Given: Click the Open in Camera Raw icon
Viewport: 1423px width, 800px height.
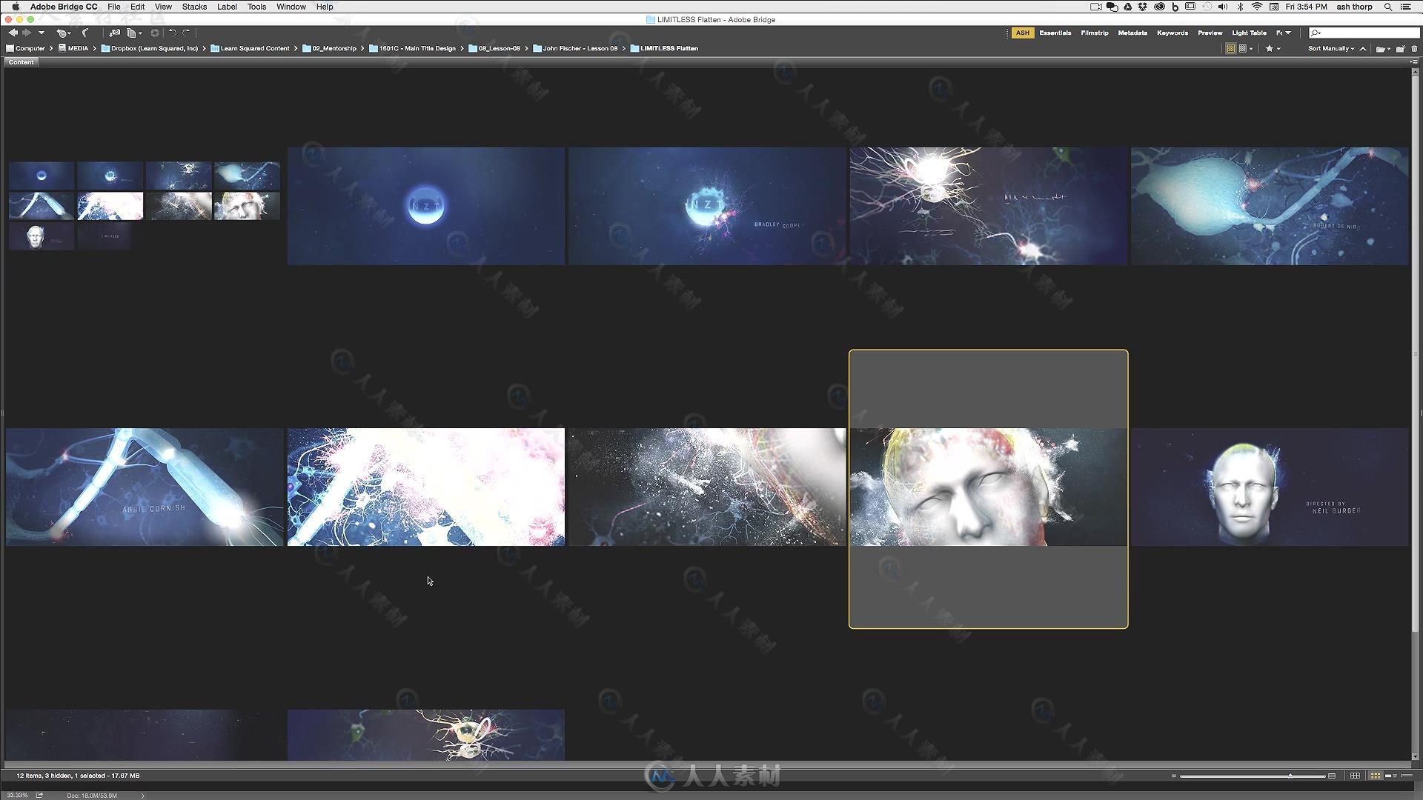Looking at the screenshot, I should tap(155, 33).
